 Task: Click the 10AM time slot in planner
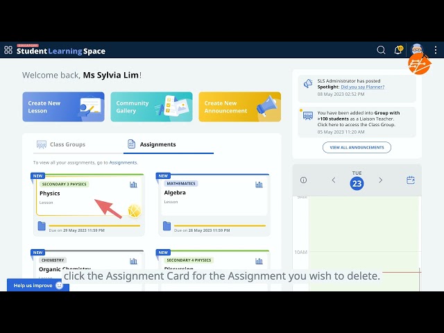click(365, 260)
